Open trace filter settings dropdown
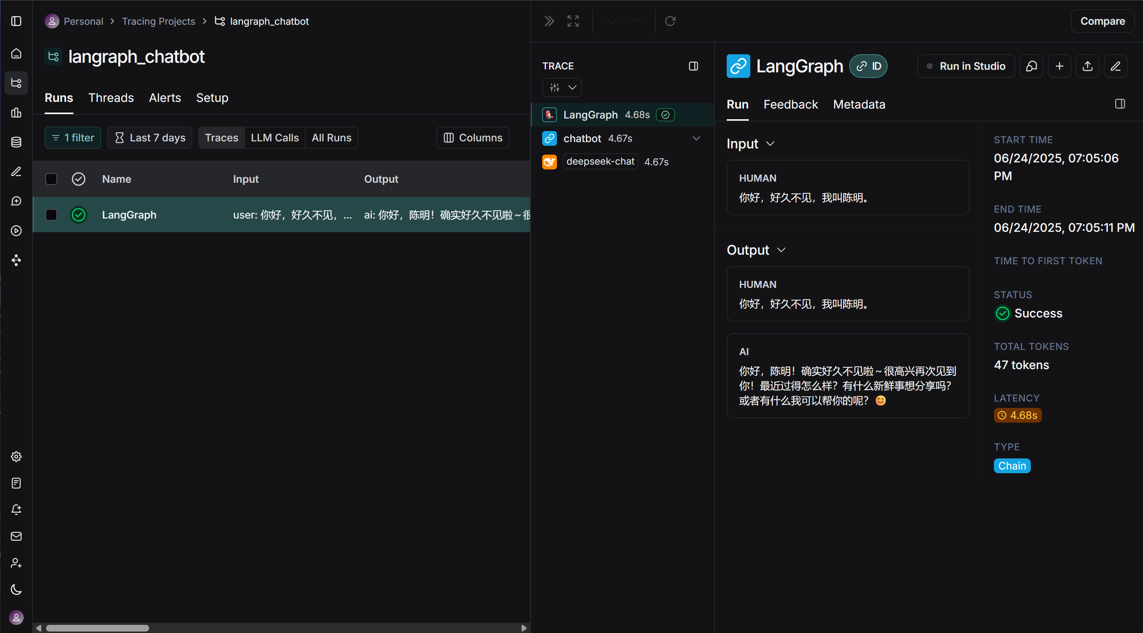This screenshot has width=1143, height=633. pyautogui.click(x=562, y=87)
